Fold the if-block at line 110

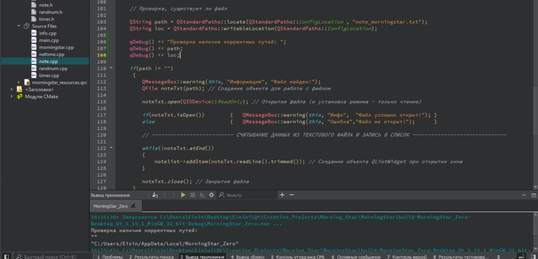pyautogui.click(x=111, y=68)
